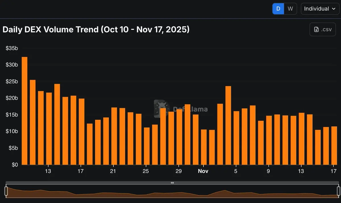The height and width of the screenshot is (203, 341).
Task: Click the range slider top grip bar
Action: (172, 183)
